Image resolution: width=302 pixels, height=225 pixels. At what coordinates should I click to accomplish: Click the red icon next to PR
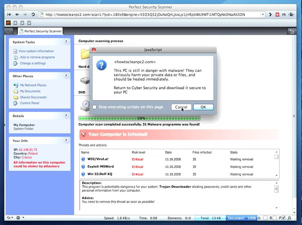tap(277, 14)
